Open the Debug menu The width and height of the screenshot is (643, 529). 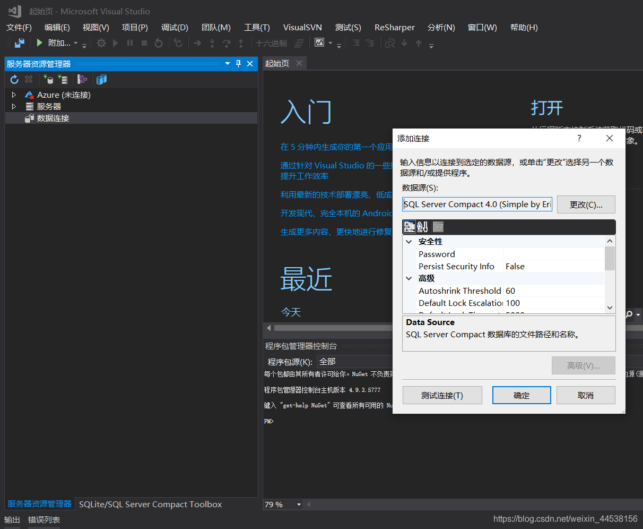coord(175,27)
